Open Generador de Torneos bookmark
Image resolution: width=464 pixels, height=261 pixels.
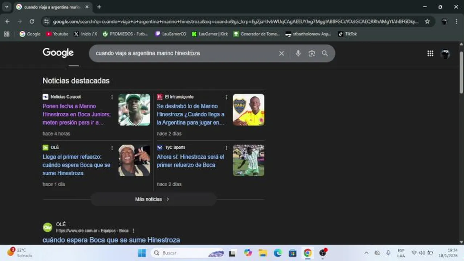coord(257,34)
